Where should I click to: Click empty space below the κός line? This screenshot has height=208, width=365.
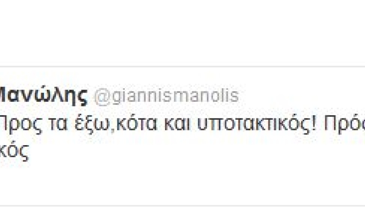click(182, 184)
